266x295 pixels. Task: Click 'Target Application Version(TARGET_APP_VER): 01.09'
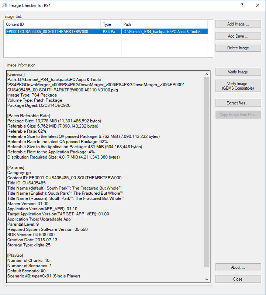click(x=58, y=214)
